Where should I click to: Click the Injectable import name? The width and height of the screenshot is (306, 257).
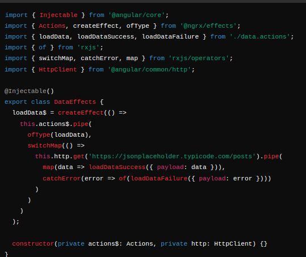pyautogui.click(x=58, y=15)
